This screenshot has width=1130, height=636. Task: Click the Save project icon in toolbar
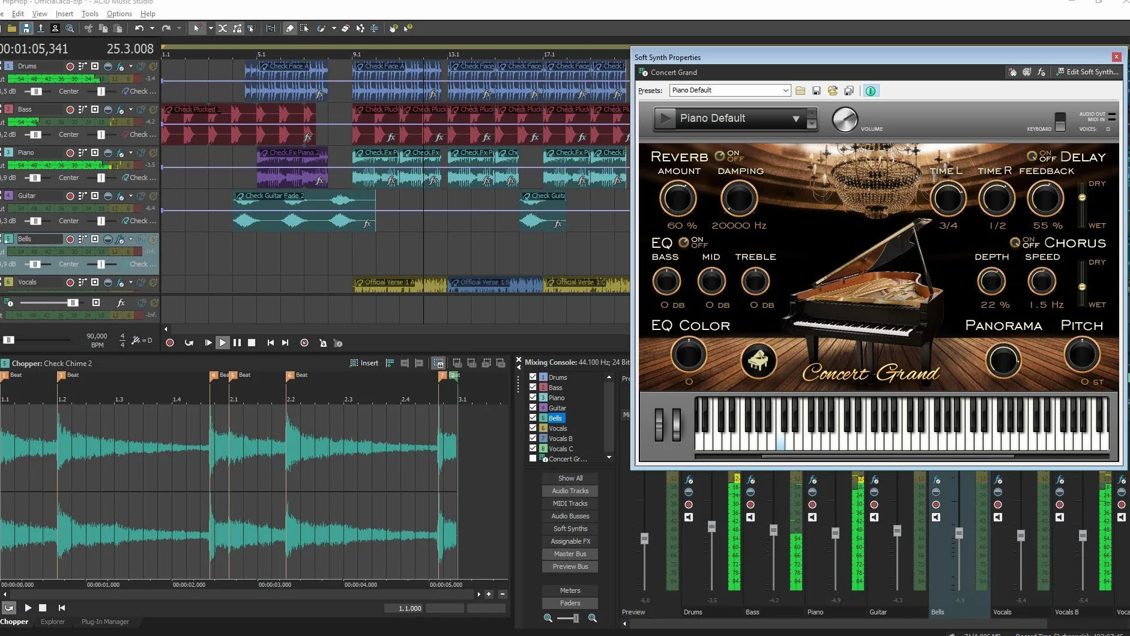pos(26,28)
